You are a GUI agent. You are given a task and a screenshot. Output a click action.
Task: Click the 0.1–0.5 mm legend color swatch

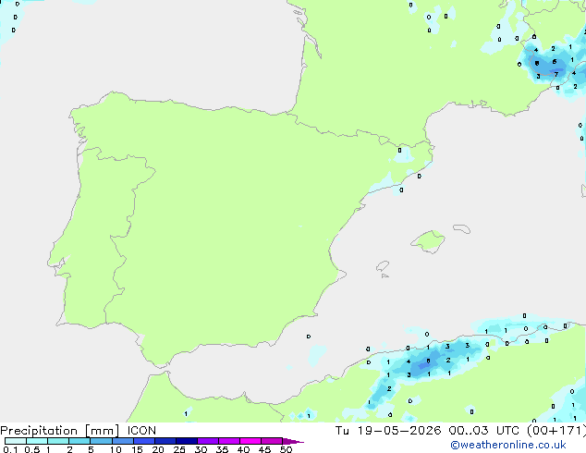click(x=16, y=441)
